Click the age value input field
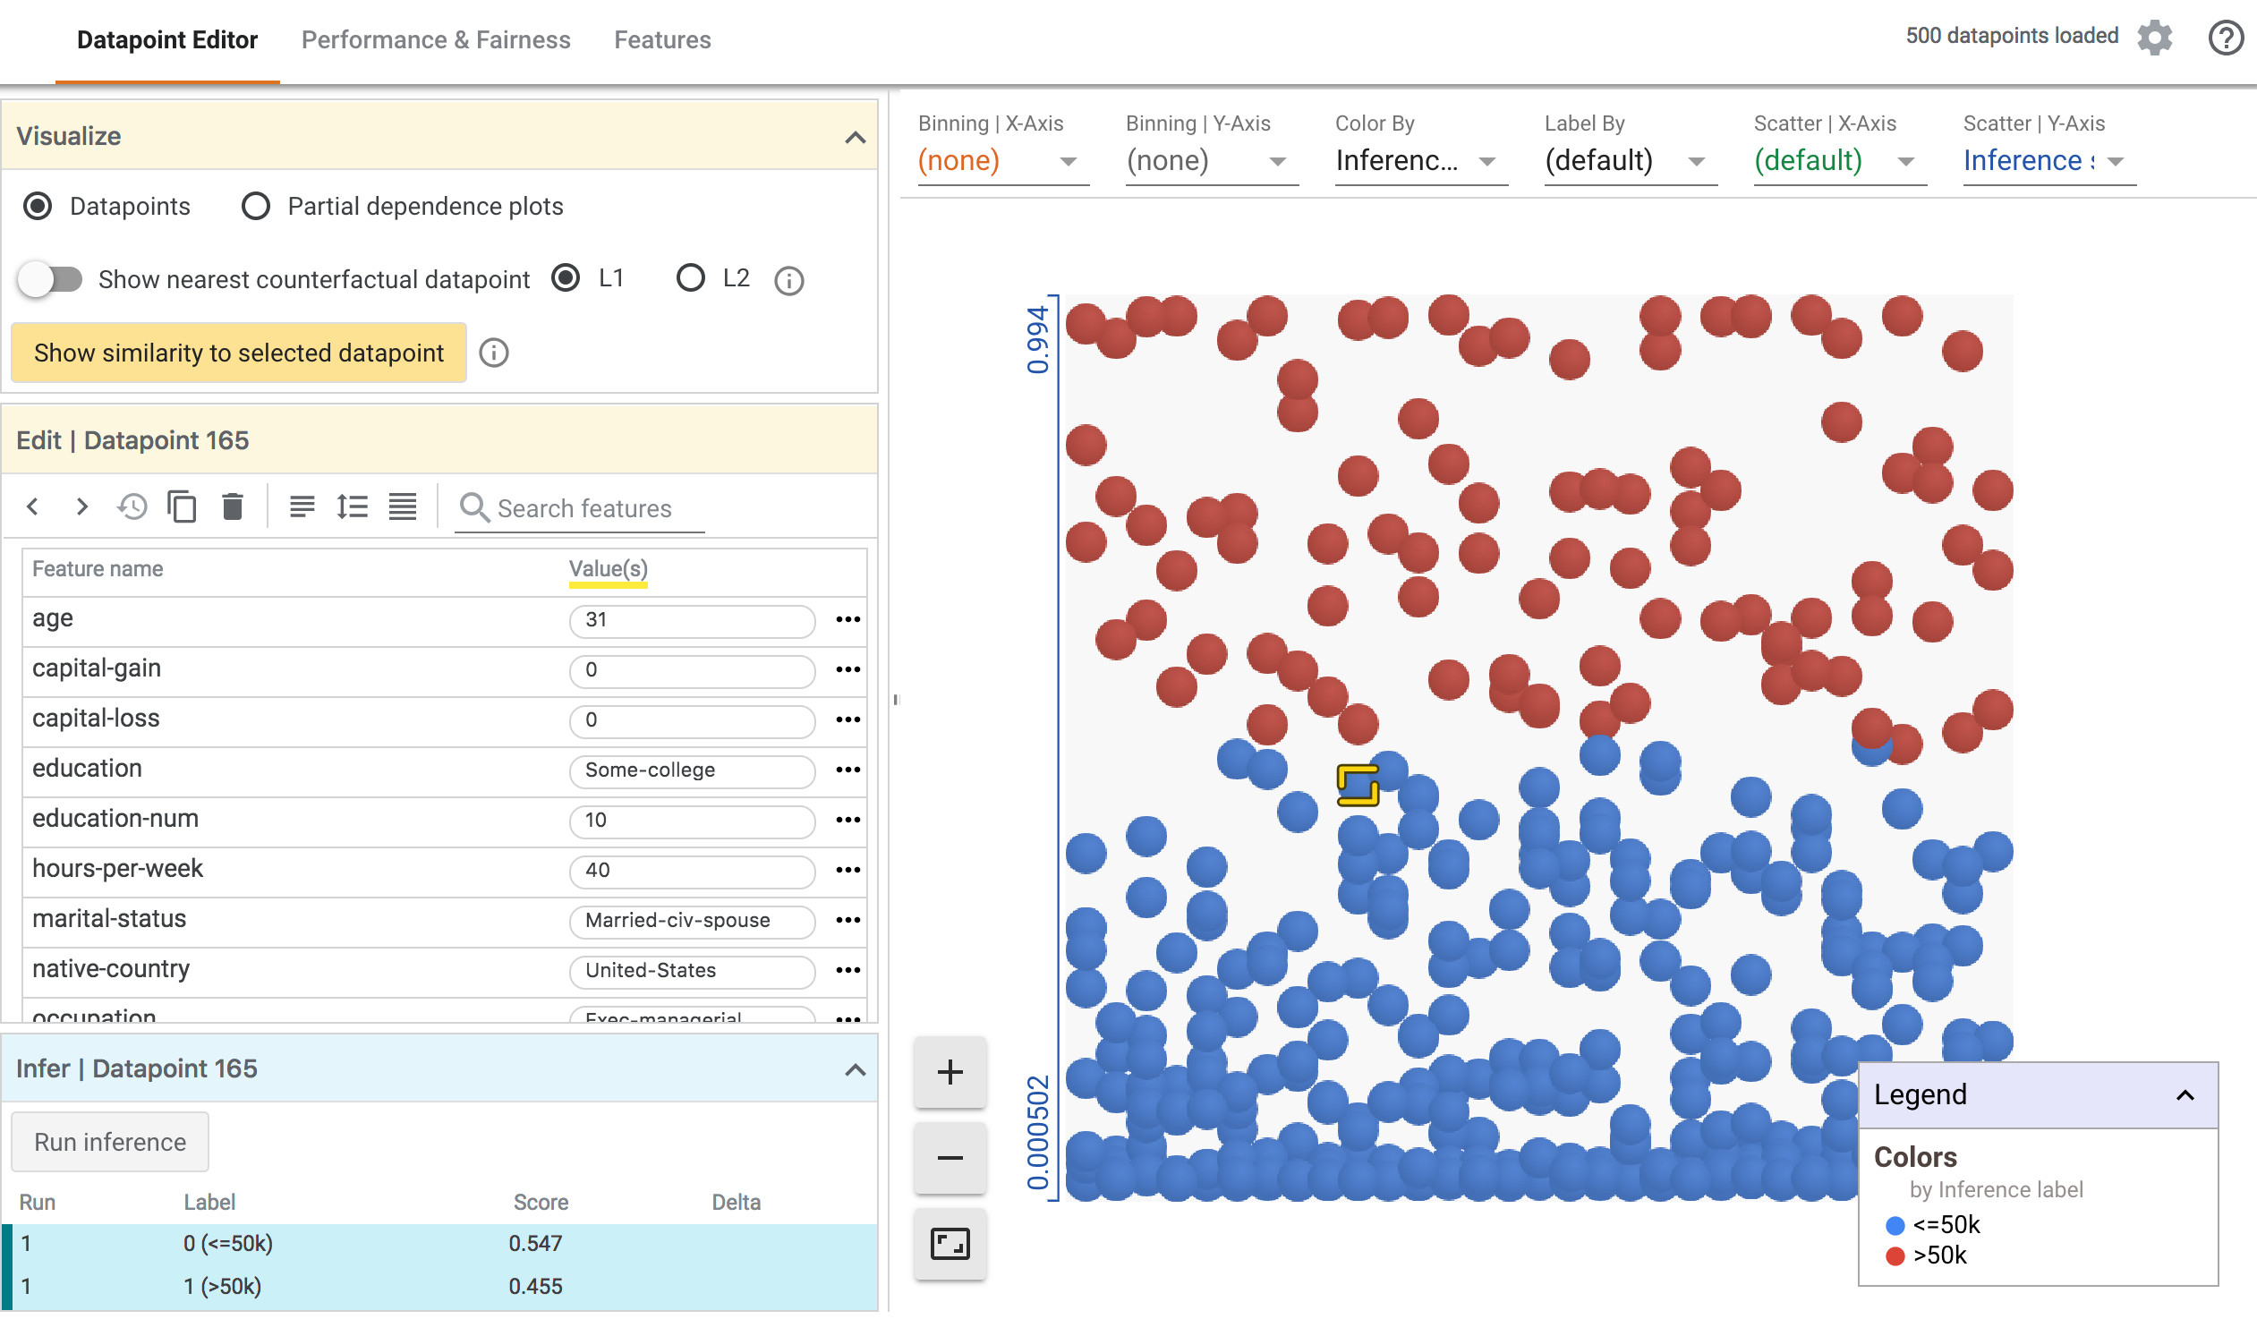This screenshot has width=2257, height=1319. 691,618
